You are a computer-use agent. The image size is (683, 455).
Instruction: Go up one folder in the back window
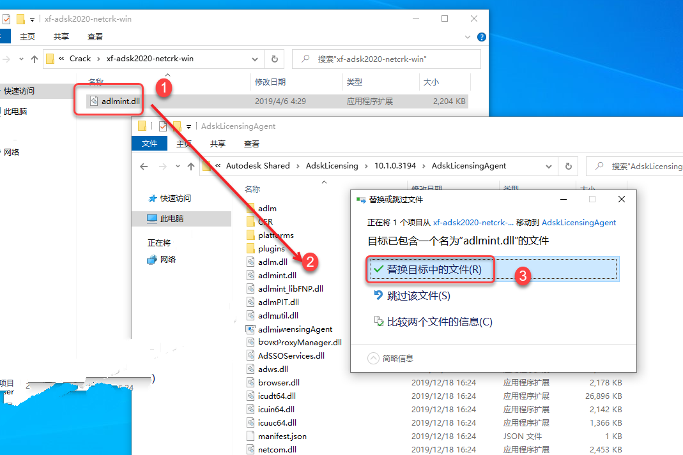[35, 59]
